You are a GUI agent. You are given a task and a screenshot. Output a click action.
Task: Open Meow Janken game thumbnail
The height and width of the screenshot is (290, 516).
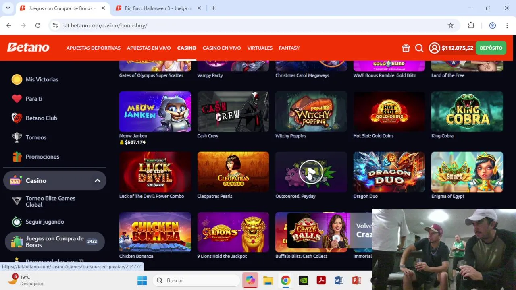(155, 112)
